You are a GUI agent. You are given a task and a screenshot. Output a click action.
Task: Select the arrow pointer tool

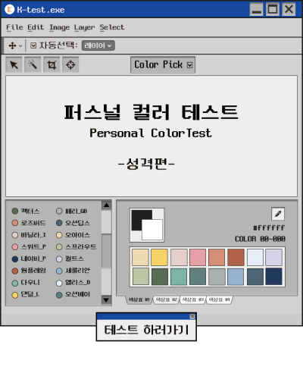(x=14, y=65)
